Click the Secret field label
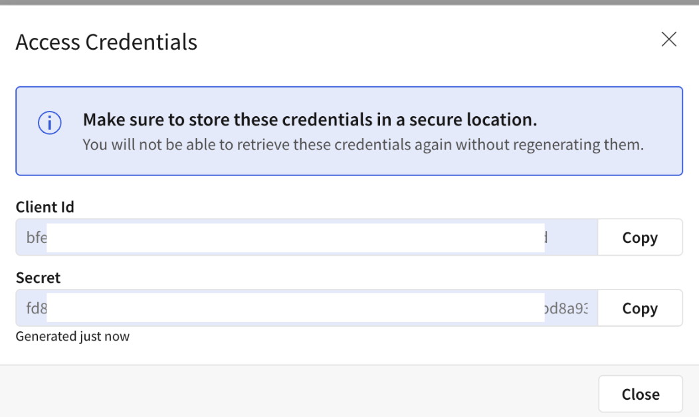Image resolution: width=699 pixels, height=417 pixels. (x=39, y=278)
